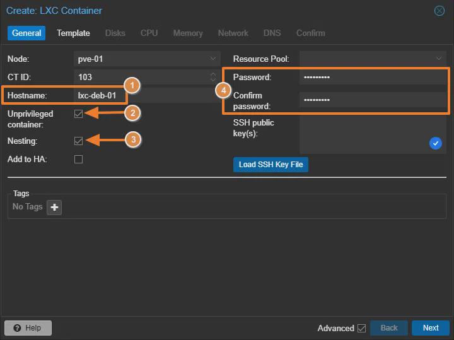Increase the CT ID value with up arrow
The height and width of the screenshot is (340, 454).
213,74
